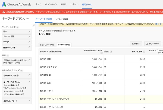
Task: Sort by 推奨入札単価 column header
Action: click(x=137, y=52)
